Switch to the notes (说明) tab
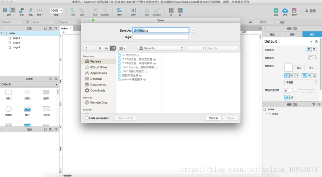 pyautogui.click(x=292, y=35)
